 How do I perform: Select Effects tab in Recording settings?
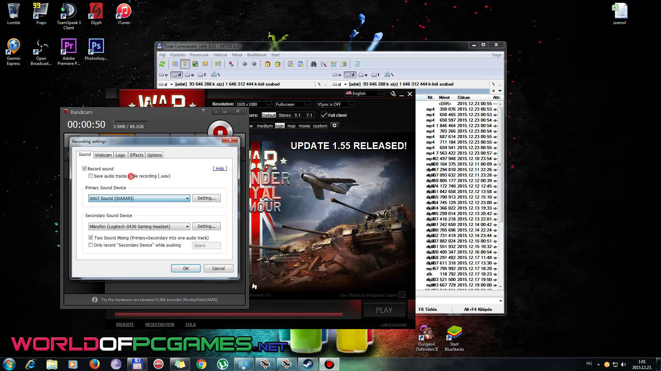tap(136, 155)
